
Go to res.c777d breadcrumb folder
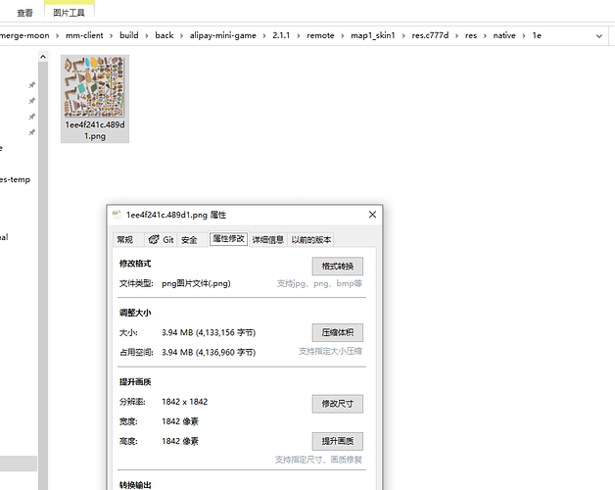pyautogui.click(x=430, y=35)
